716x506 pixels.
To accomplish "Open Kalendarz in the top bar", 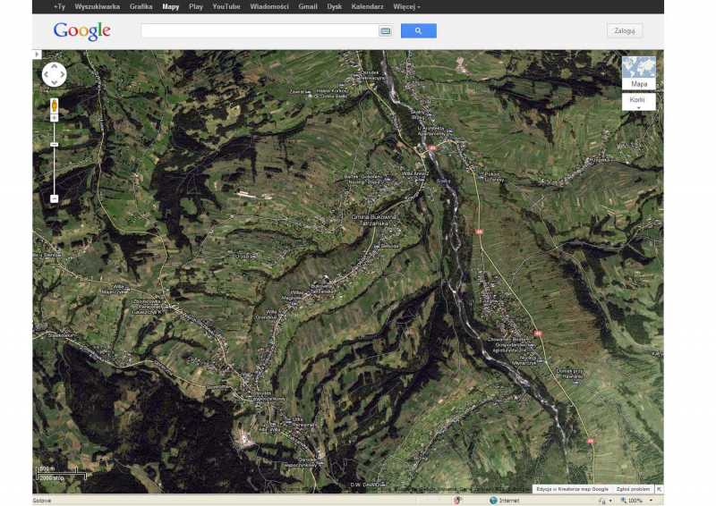I will (367, 6).
